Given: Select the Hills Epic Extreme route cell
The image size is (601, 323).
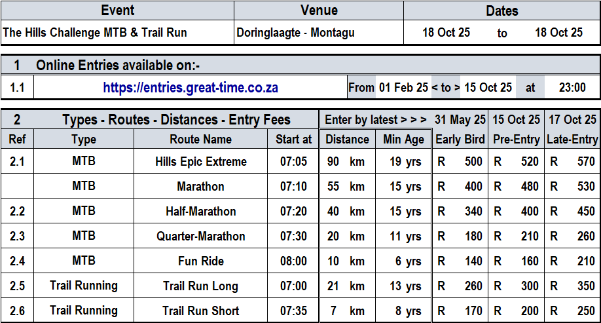Looking at the screenshot, I should coord(201,161).
